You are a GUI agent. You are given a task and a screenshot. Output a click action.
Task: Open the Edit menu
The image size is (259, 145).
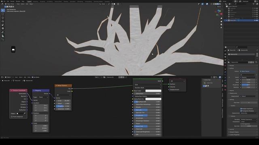click(x=8, y=1)
